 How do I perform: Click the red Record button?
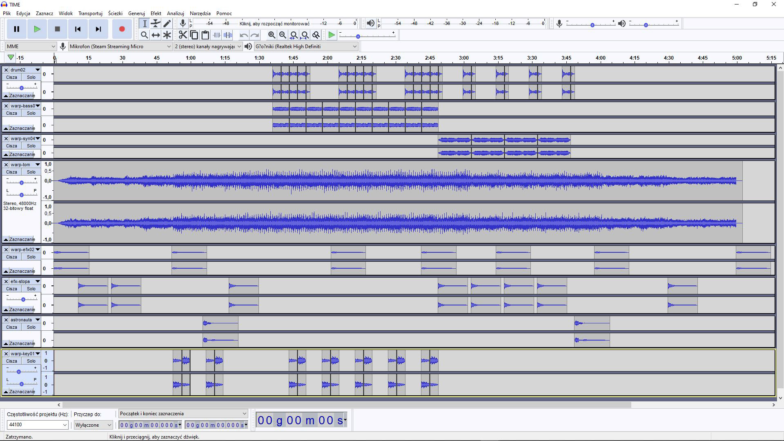pos(122,29)
